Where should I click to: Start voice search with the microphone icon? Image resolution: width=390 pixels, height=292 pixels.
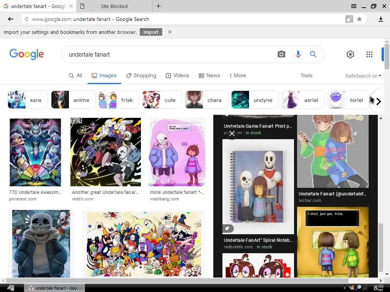tap(298, 54)
